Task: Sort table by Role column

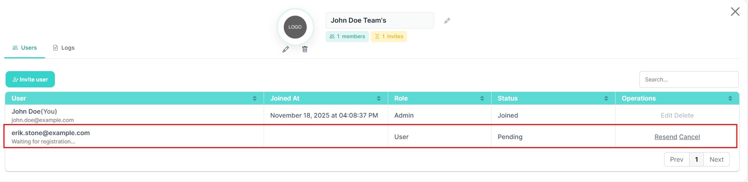Action: pos(482,99)
